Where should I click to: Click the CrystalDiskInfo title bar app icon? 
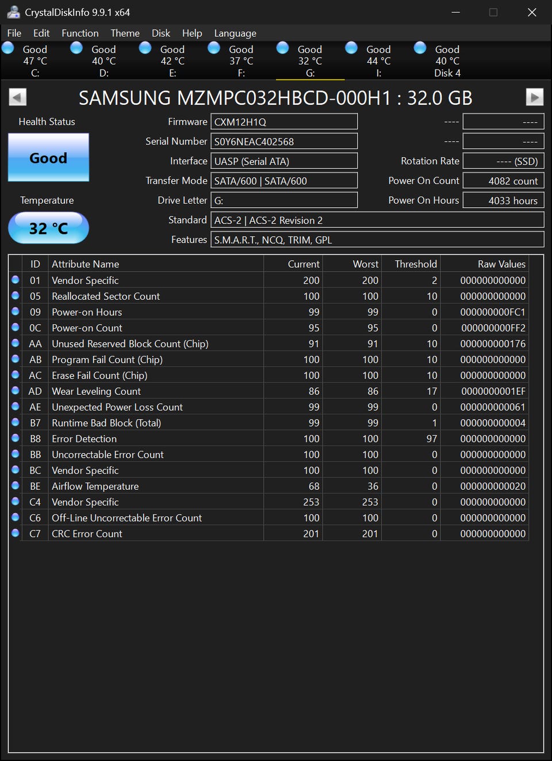click(x=13, y=12)
